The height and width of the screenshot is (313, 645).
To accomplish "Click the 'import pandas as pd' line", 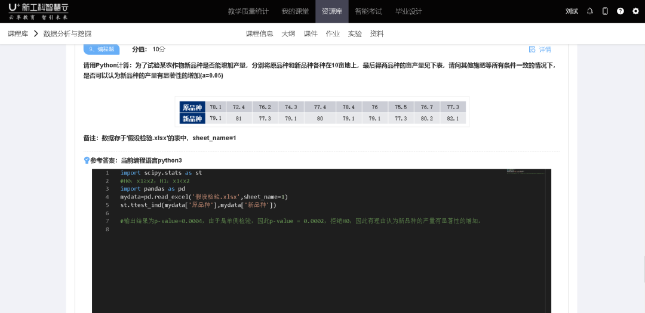I will click(153, 189).
